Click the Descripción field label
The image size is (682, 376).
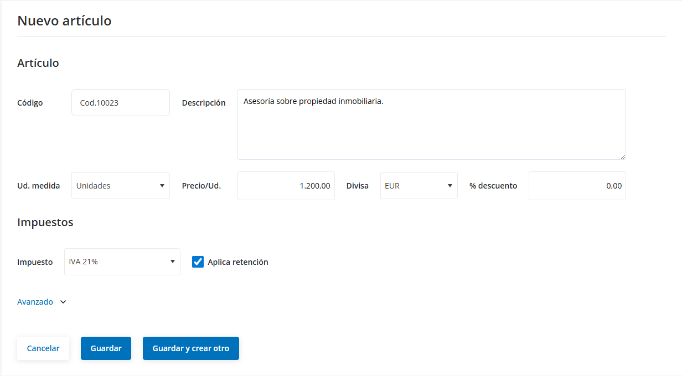pos(204,103)
